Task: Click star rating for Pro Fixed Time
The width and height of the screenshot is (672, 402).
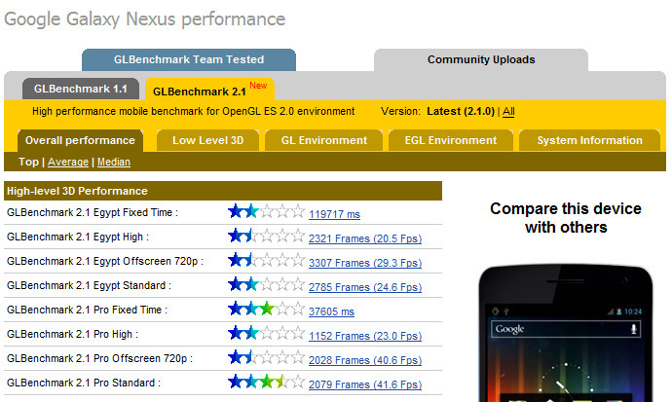Action: point(266,309)
